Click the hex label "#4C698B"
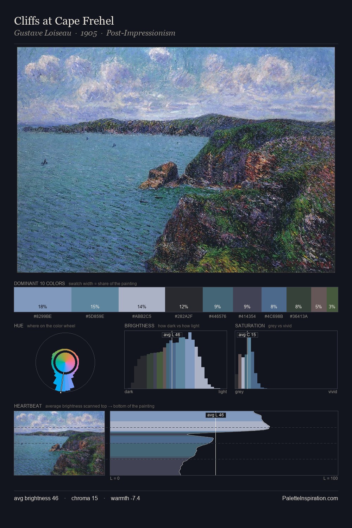 pyautogui.click(x=274, y=316)
